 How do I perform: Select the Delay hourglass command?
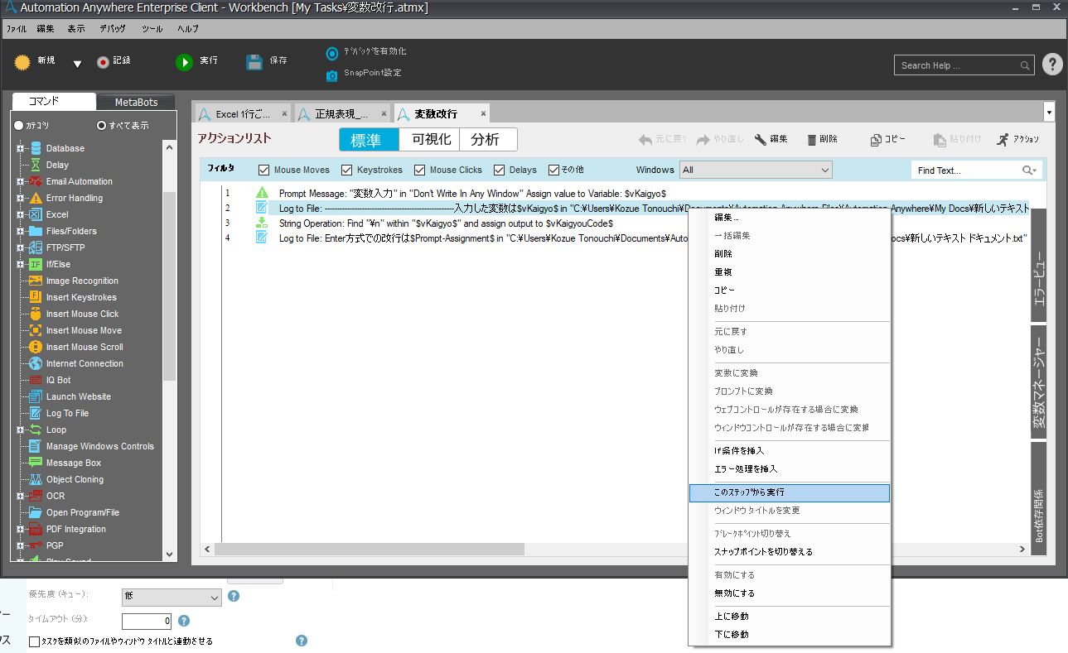[x=36, y=165]
